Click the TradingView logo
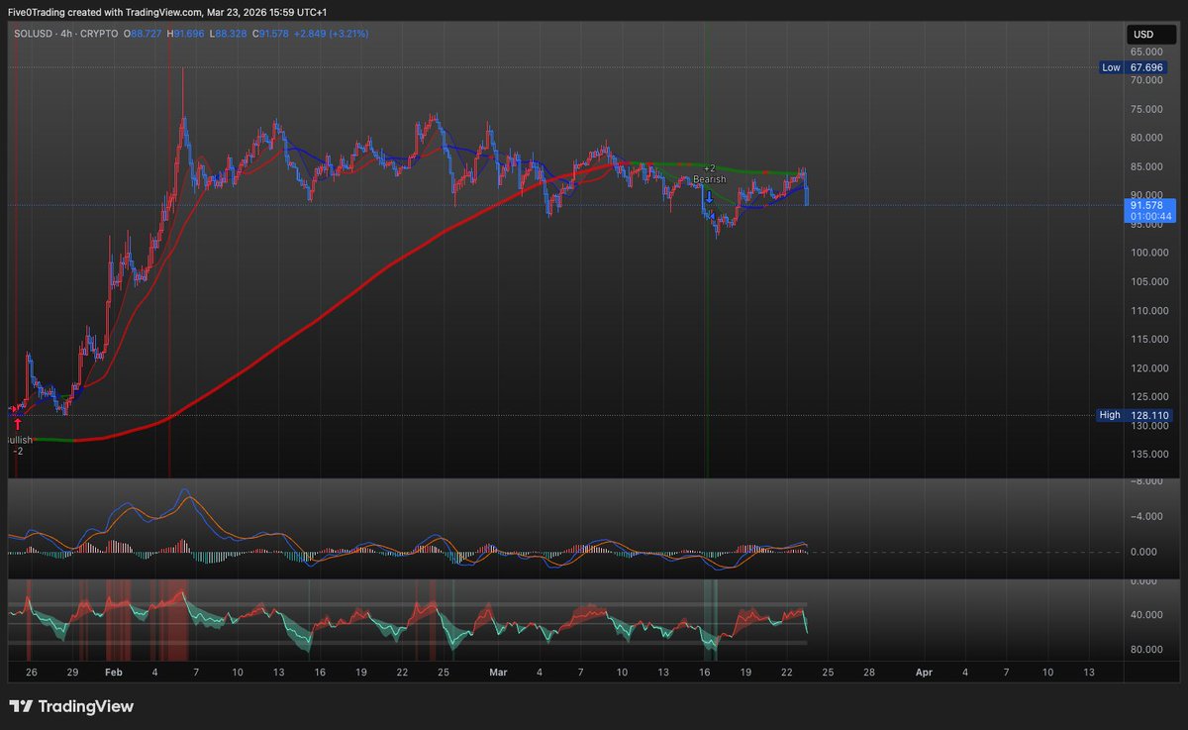The height and width of the screenshot is (730, 1188). coord(22,707)
